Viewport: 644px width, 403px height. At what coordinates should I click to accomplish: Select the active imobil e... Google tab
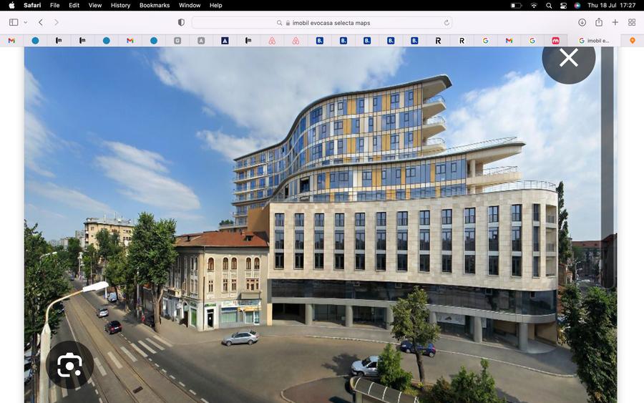pyautogui.click(x=594, y=41)
